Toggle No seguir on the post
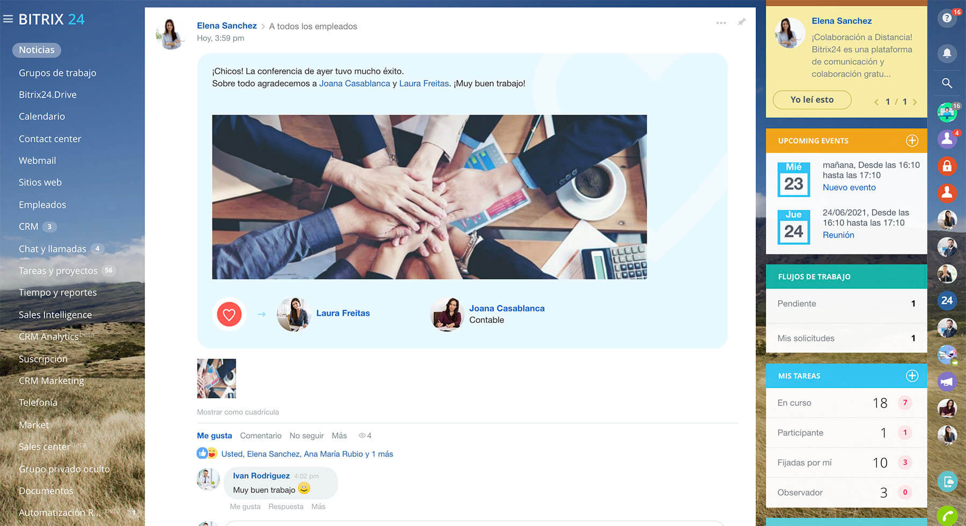The height and width of the screenshot is (526, 966). pyautogui.click(x=306, y=435)
